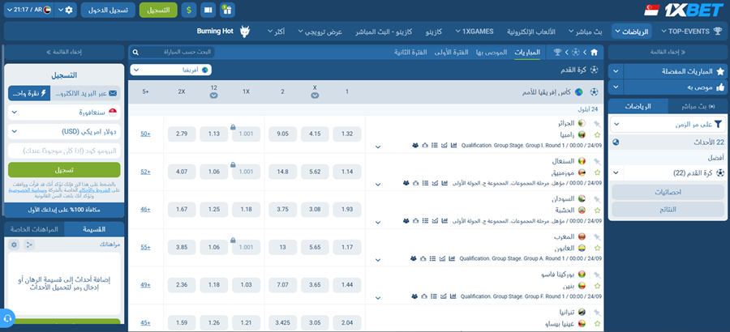Viewport: 730px width, 332px height.
Task: Favorite the السودان vs الحبشة match star
Action: tap(597, 211)
